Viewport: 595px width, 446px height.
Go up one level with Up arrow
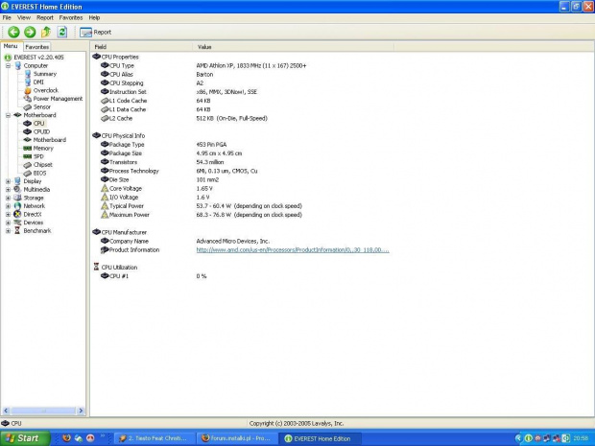45,32
